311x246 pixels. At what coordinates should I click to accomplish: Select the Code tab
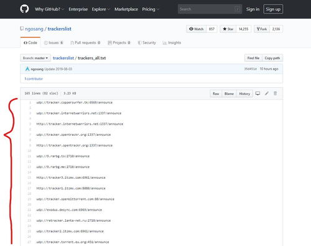[30, 42]
